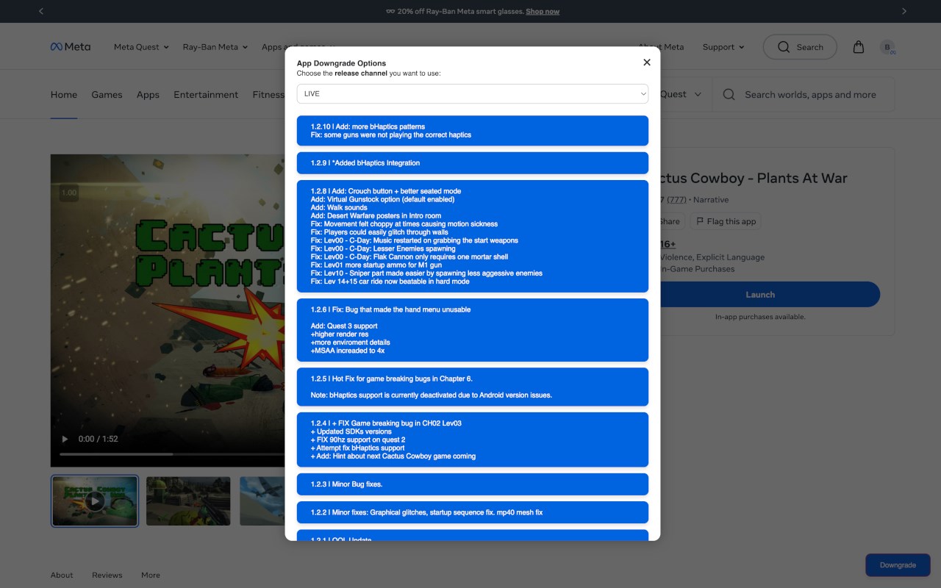The height and width of the screenshot is (588, 941).
Task: Click the Downgrade button
Action: (x=898, y=565)
